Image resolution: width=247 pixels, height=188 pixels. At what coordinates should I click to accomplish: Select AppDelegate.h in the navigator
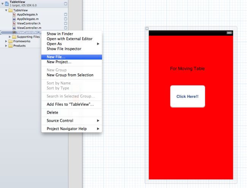click(x=27, y=15)
